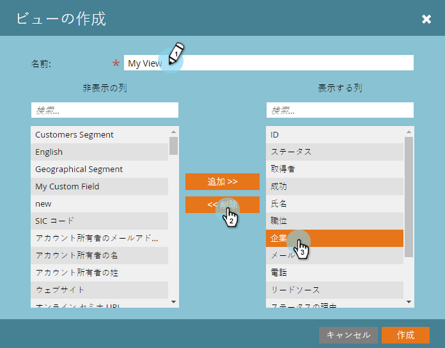Select 氏名 in displayed columns
This screenshot has width=445, height=348.
(x=334, y=204)
